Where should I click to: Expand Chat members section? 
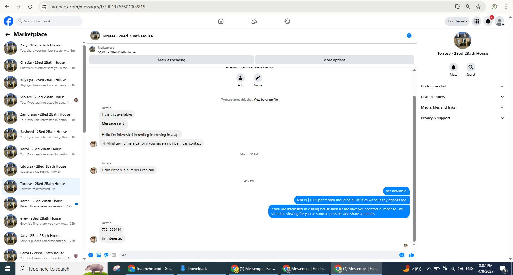[462, 97]
